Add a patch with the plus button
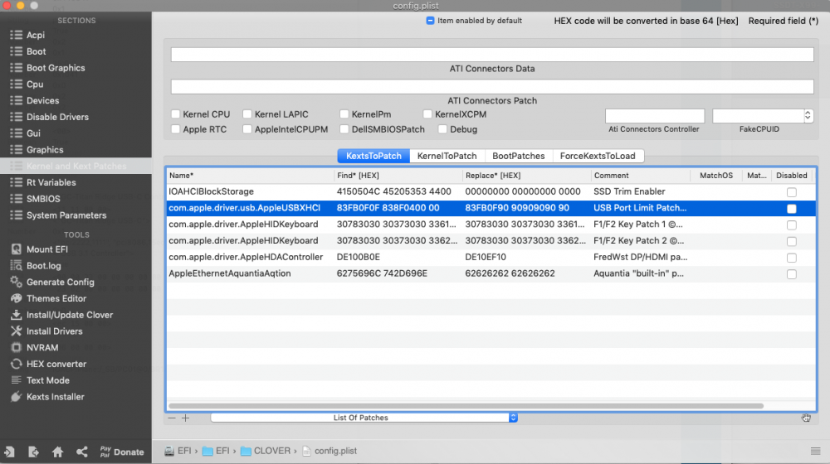This screenshot has width=830, height=464. 185,418
